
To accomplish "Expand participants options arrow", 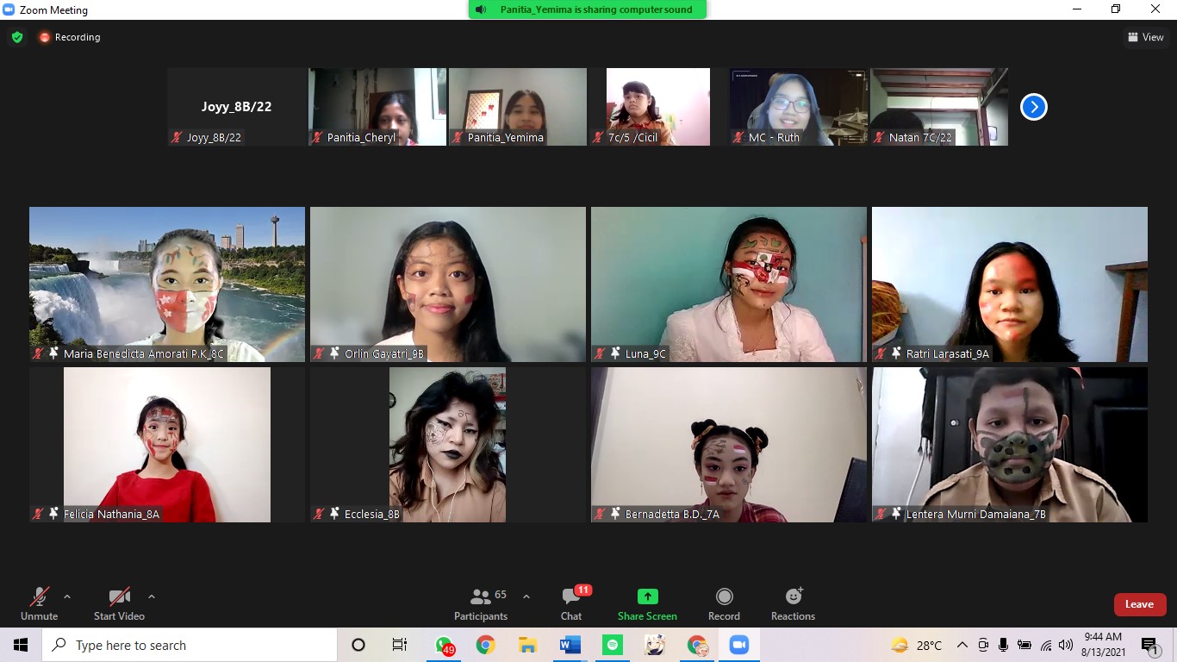I will 526,596.
